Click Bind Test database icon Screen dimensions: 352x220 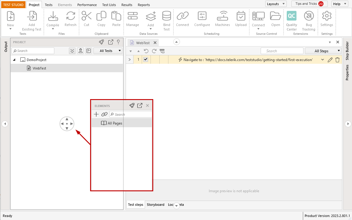tap(167, 16)
